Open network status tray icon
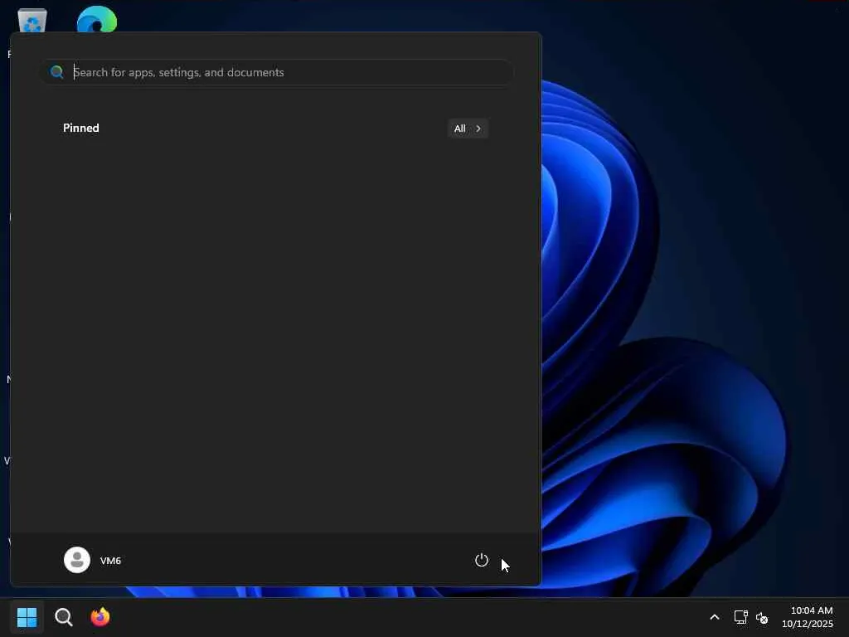Viewport: 849px width, 637px height. (740, 617)
